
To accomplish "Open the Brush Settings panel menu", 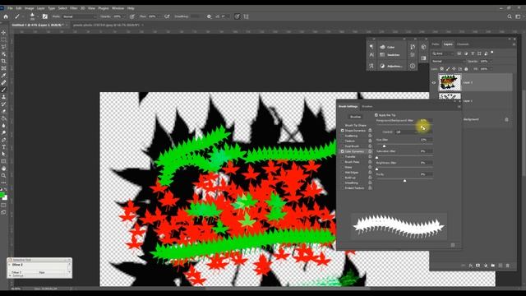I will tap(459, 106).
